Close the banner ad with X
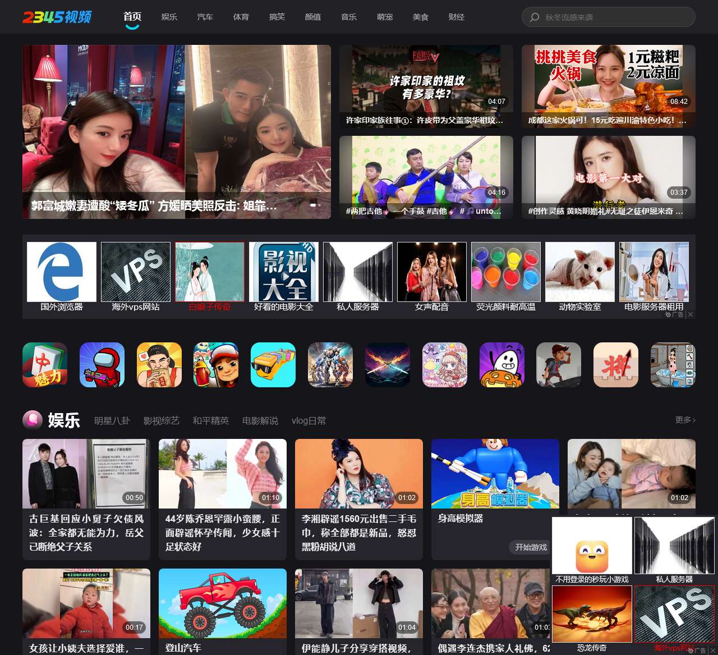This screenshot has height=655, width=718. click(x=691, y=314)
